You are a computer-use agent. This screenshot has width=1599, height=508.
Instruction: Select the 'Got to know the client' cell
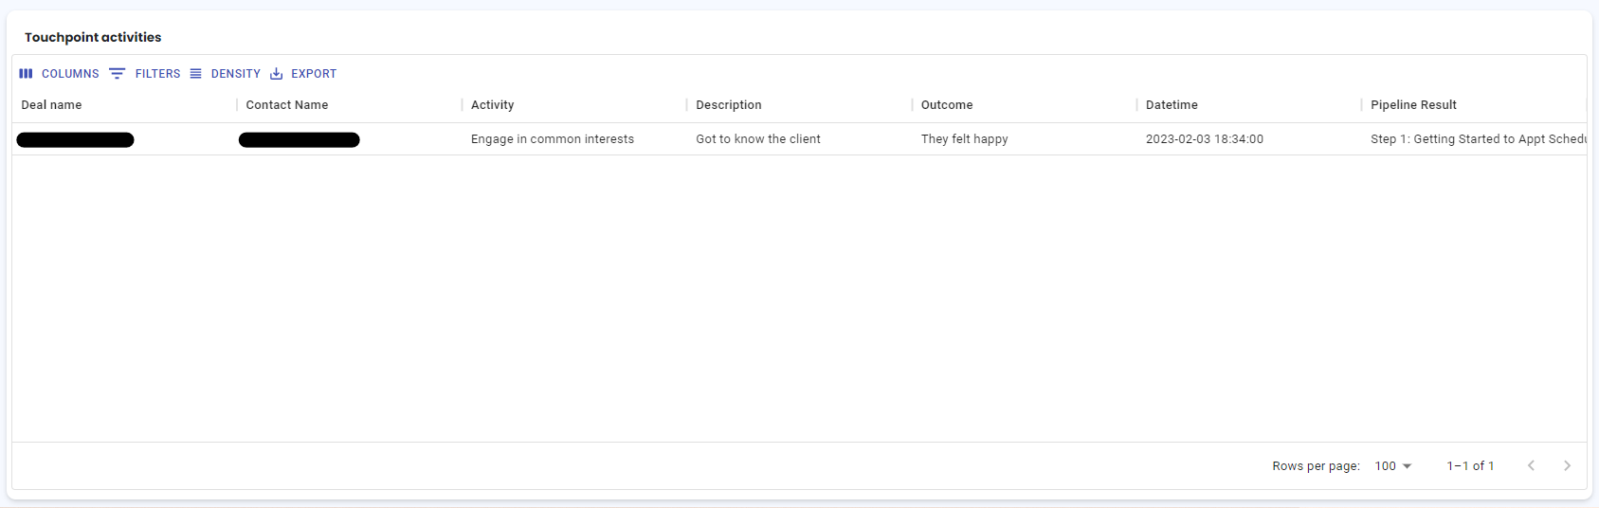(758, 139)
